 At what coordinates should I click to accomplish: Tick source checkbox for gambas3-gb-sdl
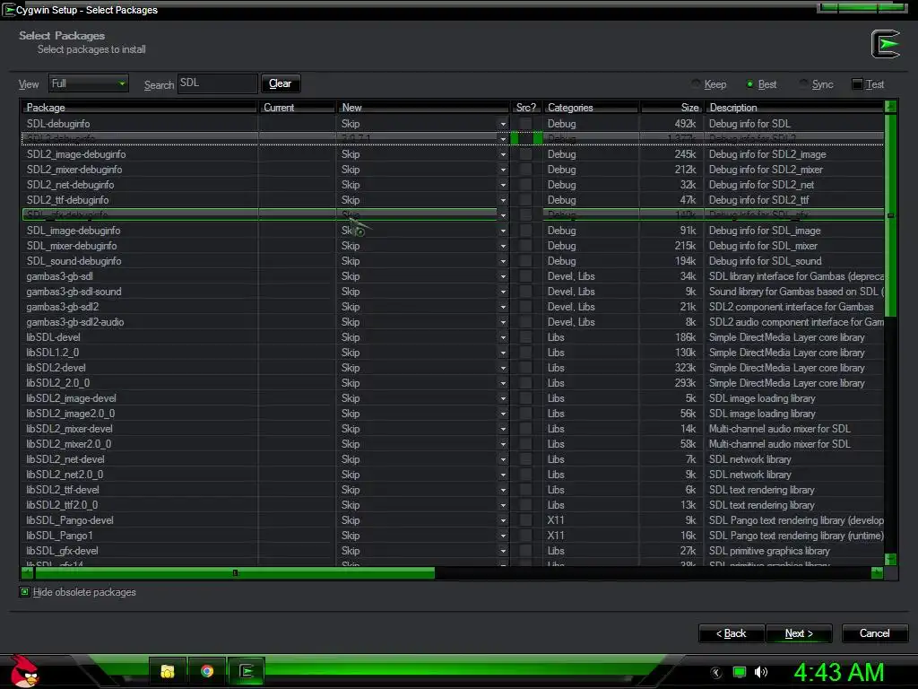coord(525,276)
